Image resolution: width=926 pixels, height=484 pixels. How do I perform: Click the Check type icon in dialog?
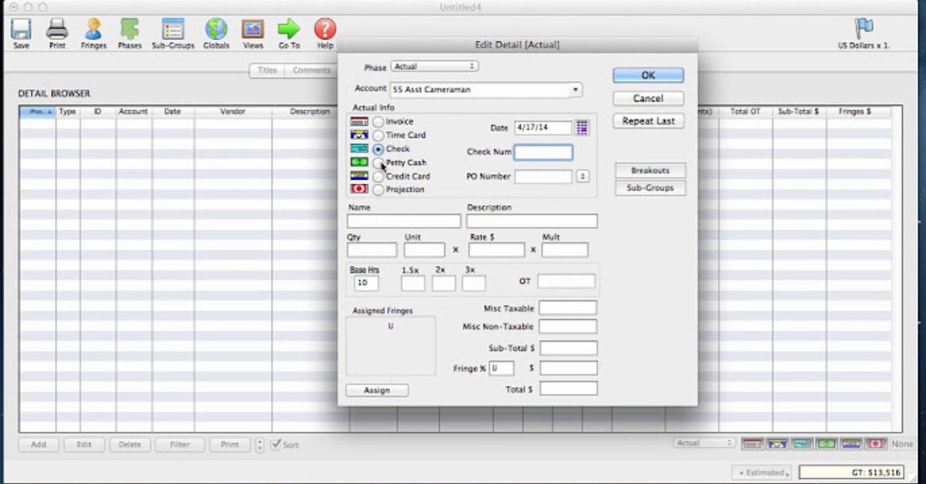(359, 148)
